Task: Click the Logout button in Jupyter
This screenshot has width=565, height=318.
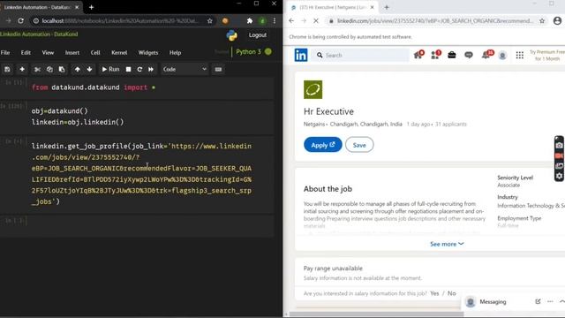Action: pyautogui.click(x=258, y=35)
